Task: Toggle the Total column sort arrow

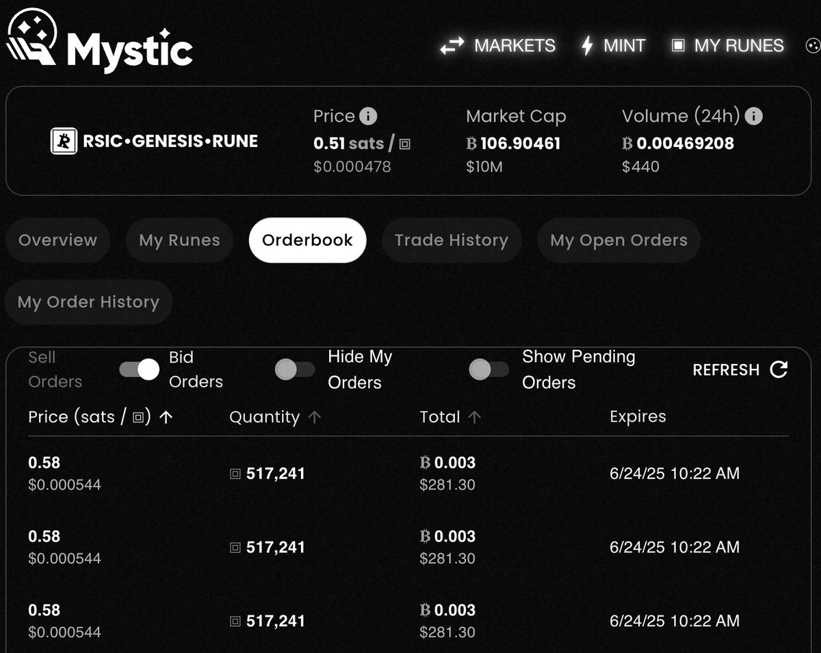Action: (476, 416)
